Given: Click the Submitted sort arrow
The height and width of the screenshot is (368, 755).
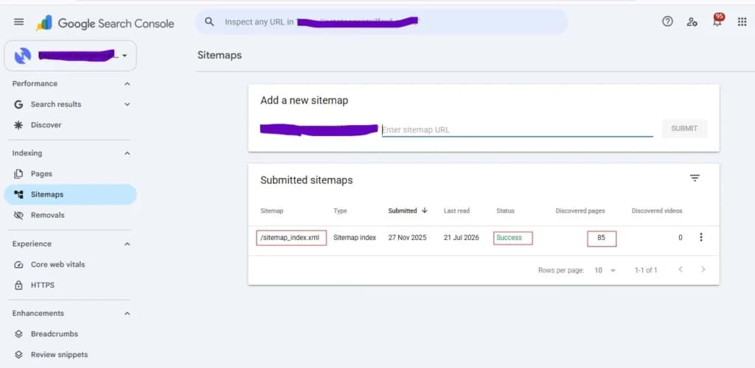Looking at the screenshot, I should pyautogui.click(x=425, y=210).
